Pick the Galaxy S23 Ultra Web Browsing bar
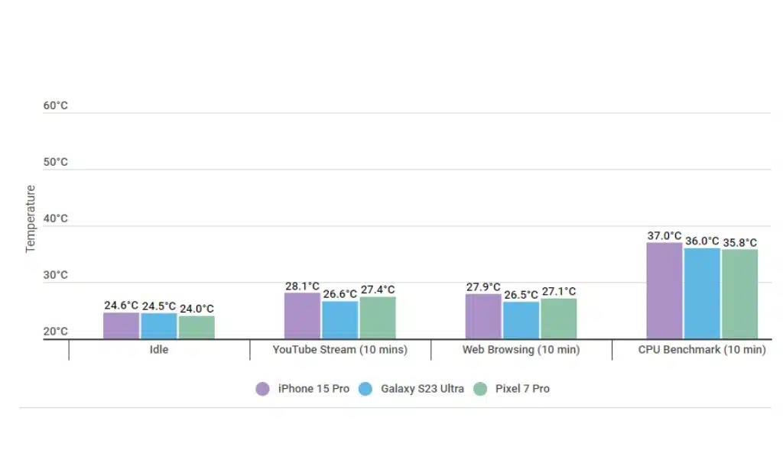The height and width of the screenshot is (469, 783). 521,320
